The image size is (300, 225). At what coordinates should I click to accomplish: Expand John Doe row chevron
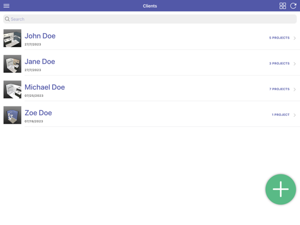tap(295, 38)
